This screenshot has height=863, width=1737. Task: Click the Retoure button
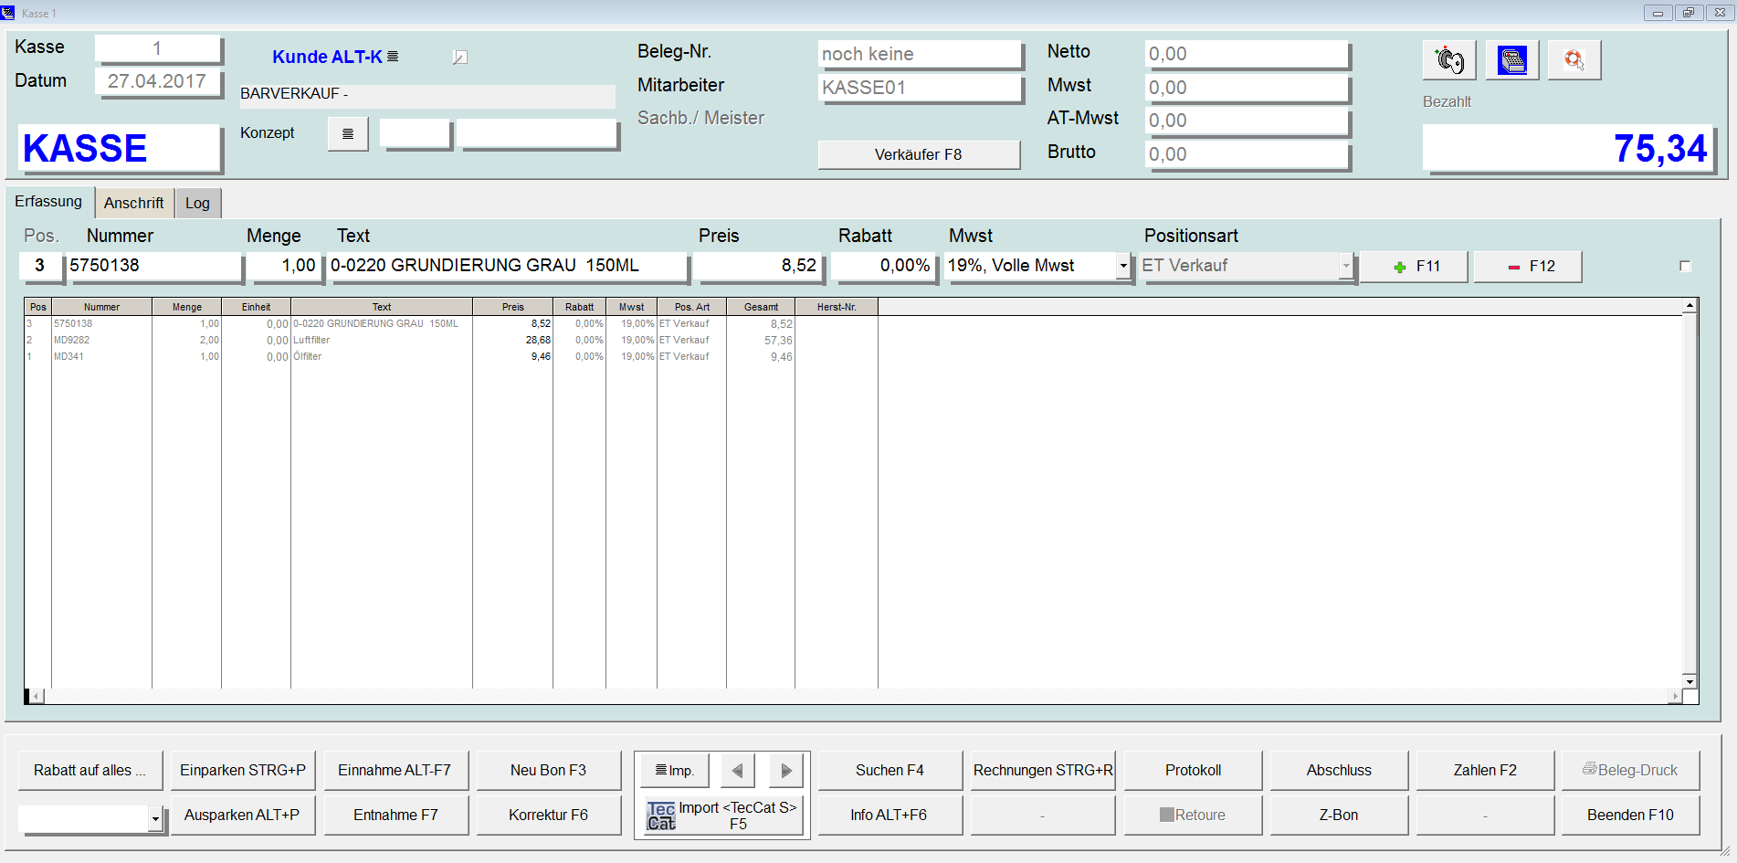[1193, 815]
